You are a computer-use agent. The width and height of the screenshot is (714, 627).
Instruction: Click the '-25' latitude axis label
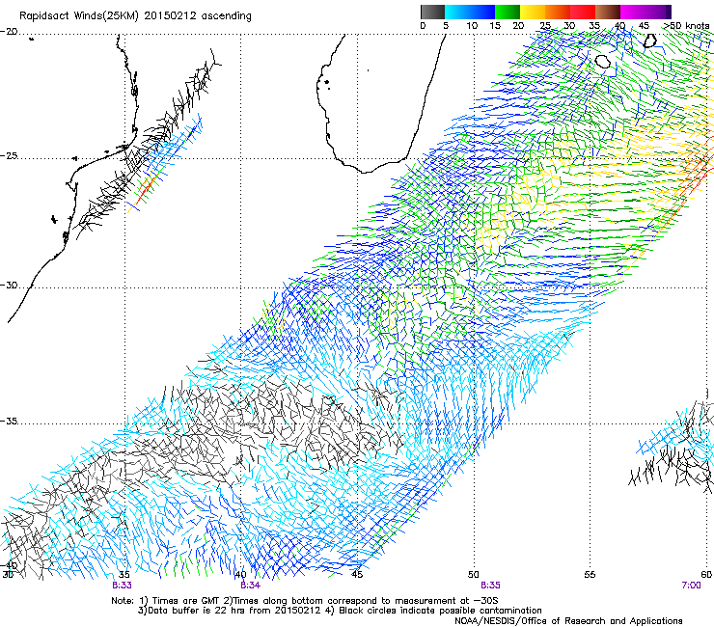pos(9,156)
